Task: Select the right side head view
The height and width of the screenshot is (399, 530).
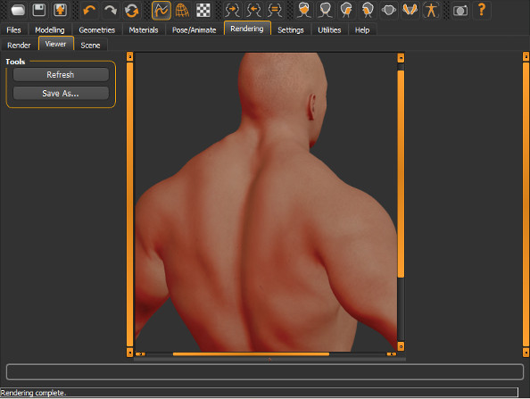Action: tap(368, 10)
